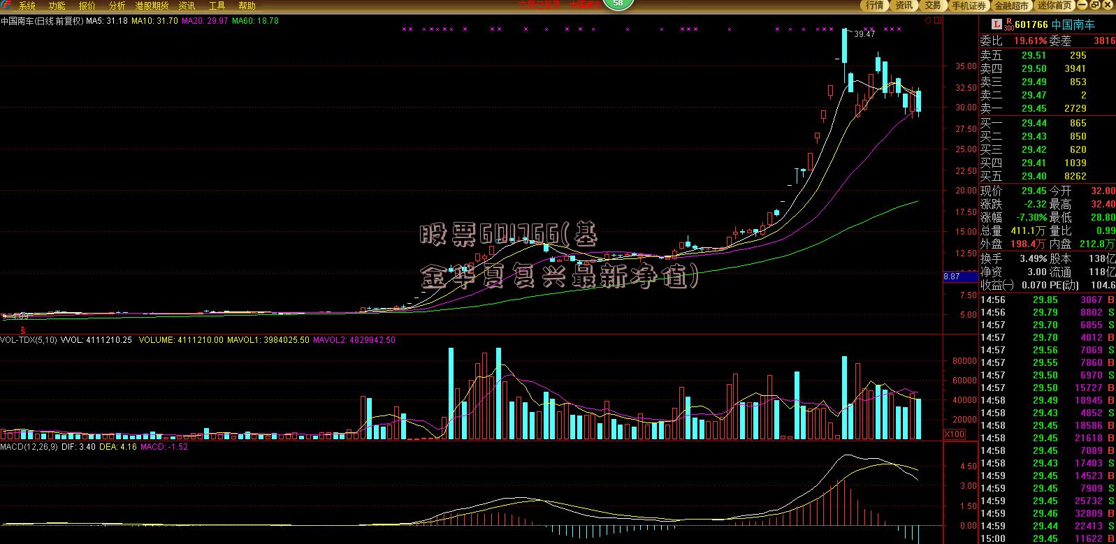This screenshot has width=1116, height=544.
Task: Click 买五 volume 8262
Action: tap(1075, 176)
